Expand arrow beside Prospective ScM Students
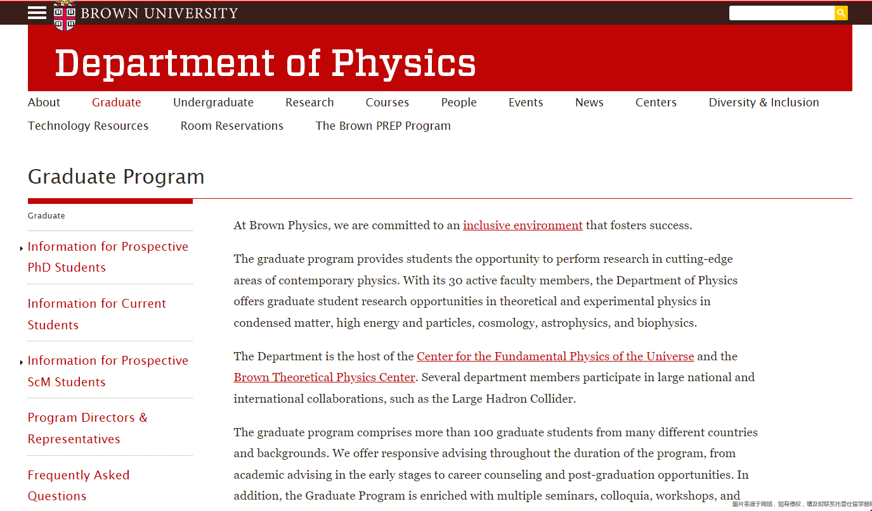Screen dimensions: 872x511 point(22,362)
